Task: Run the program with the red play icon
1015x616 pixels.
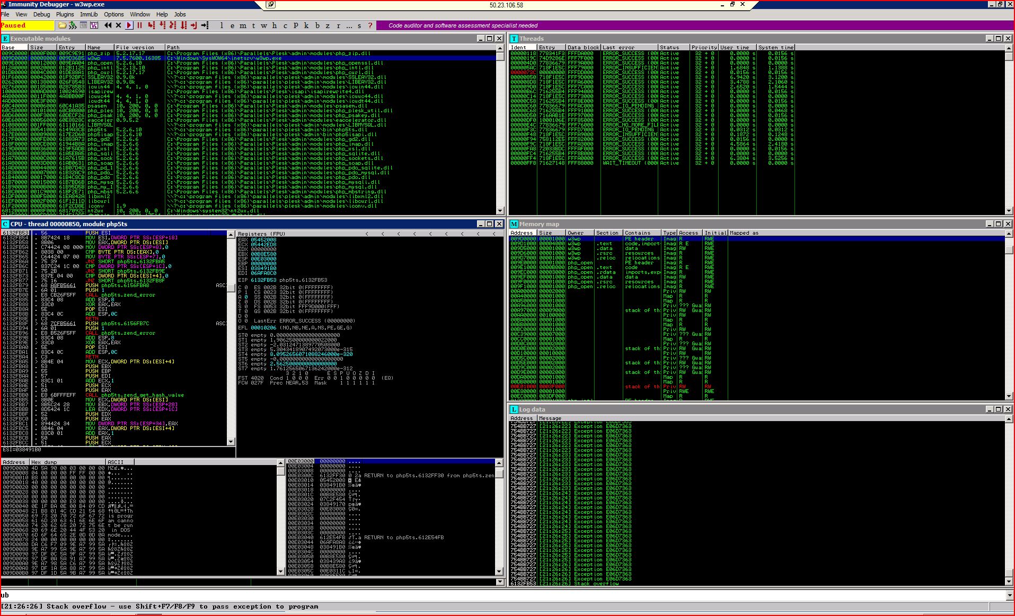Action: tap(129, 25)
